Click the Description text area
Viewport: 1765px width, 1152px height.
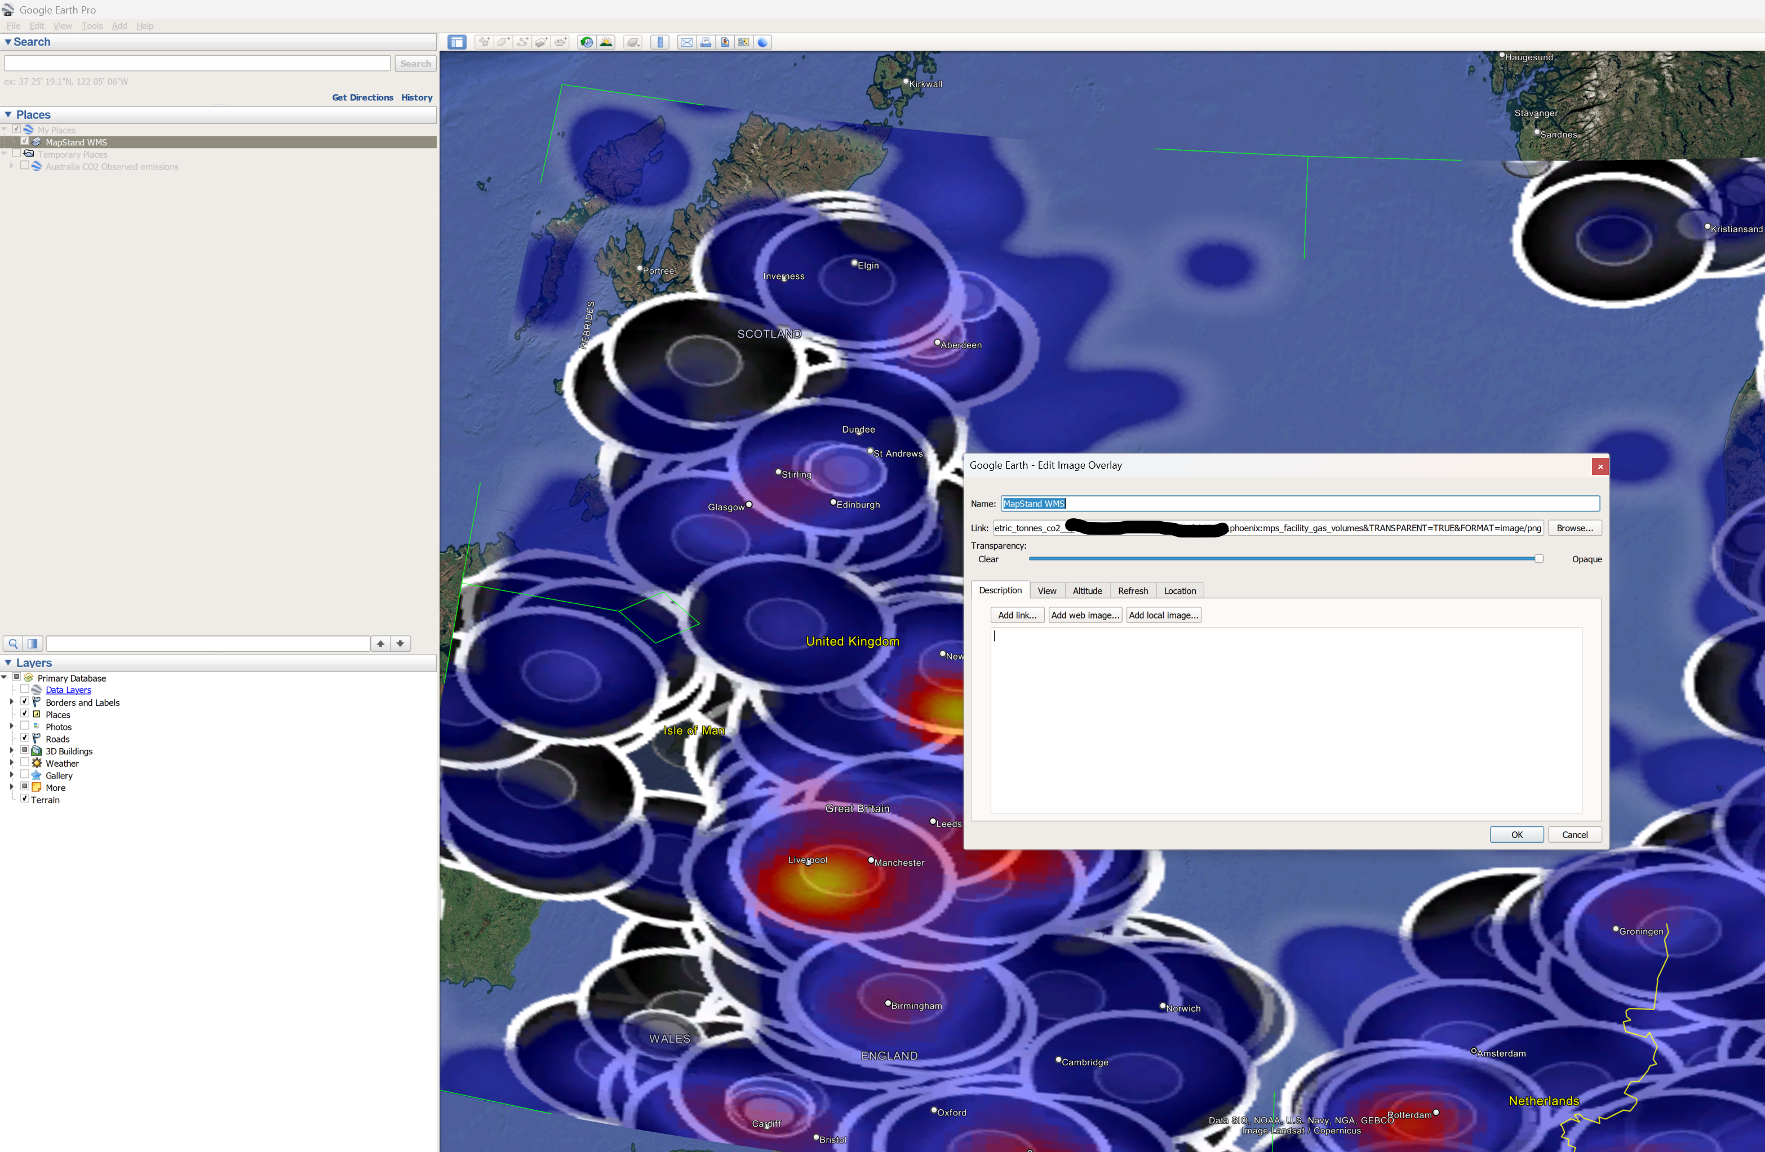click(x=1286, y=720)
